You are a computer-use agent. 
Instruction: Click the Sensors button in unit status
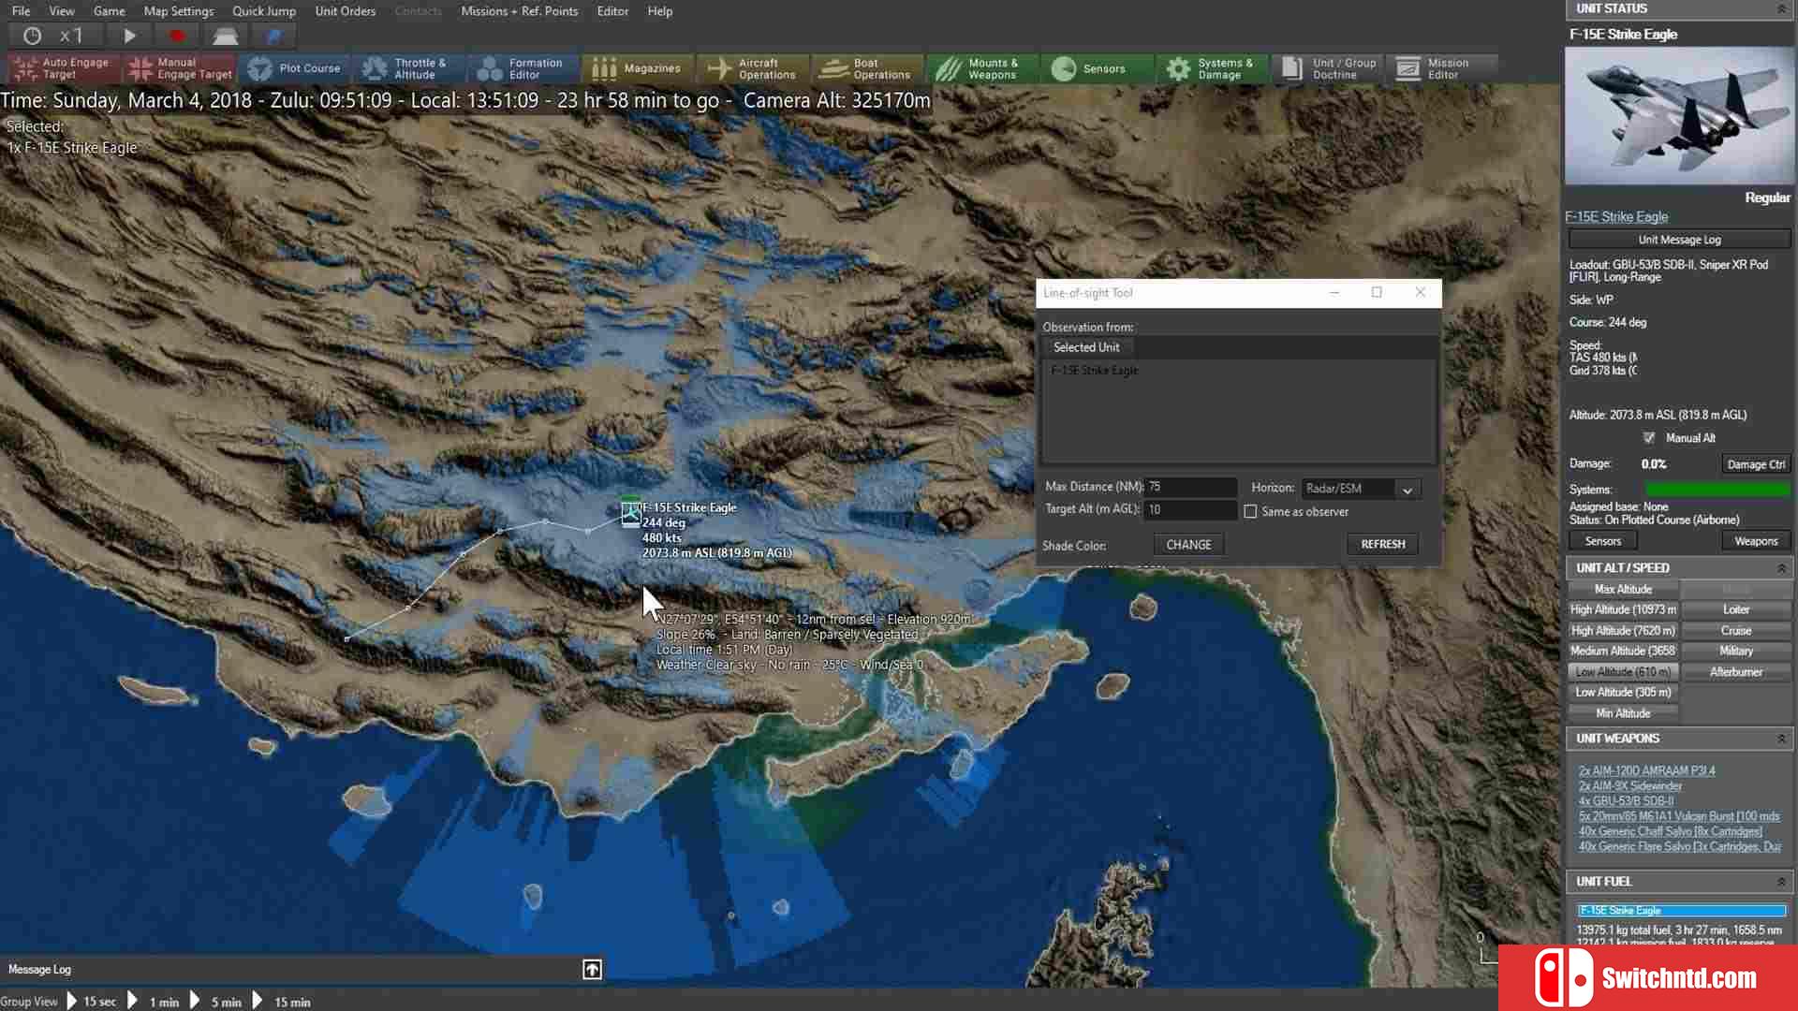pos(1602,541)
